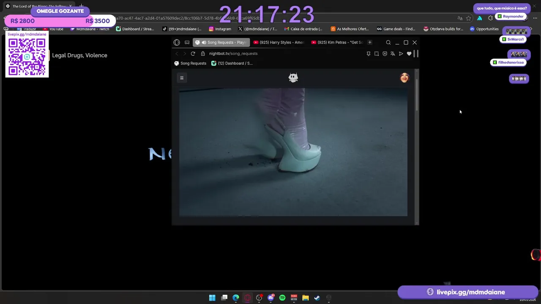Image resolution: width=541 pixels, height=304 pixels.
Task: Click the favorite star in background address bar
Action: point(469,18)
